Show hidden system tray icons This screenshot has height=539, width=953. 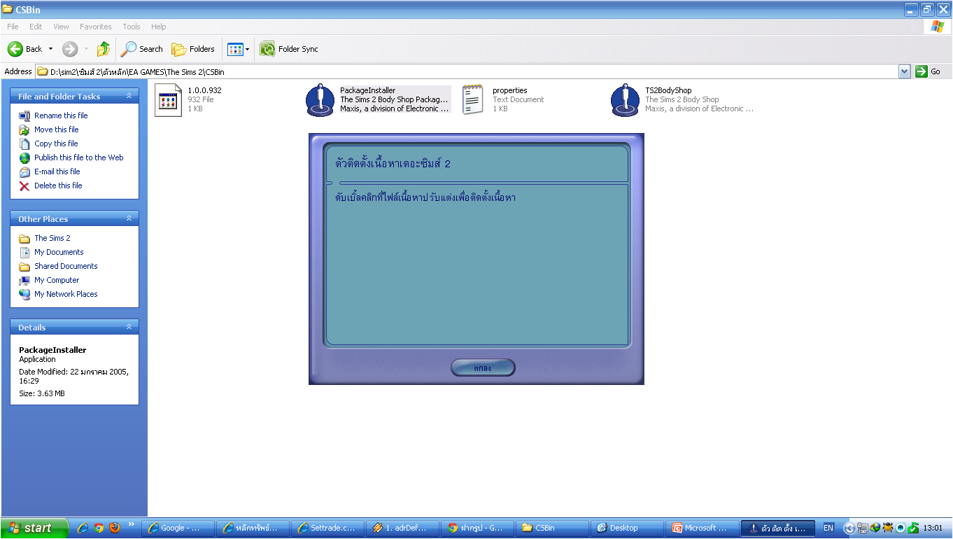tap(849, 528)
